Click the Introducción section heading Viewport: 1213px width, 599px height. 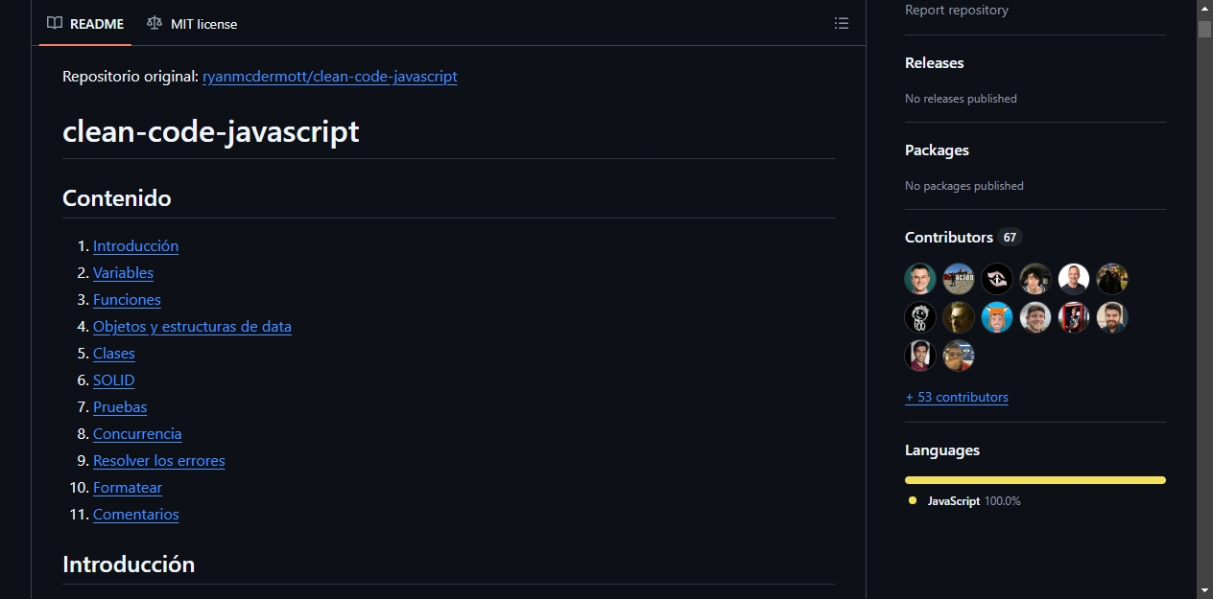pyautogui.click(x=129, y=564)
